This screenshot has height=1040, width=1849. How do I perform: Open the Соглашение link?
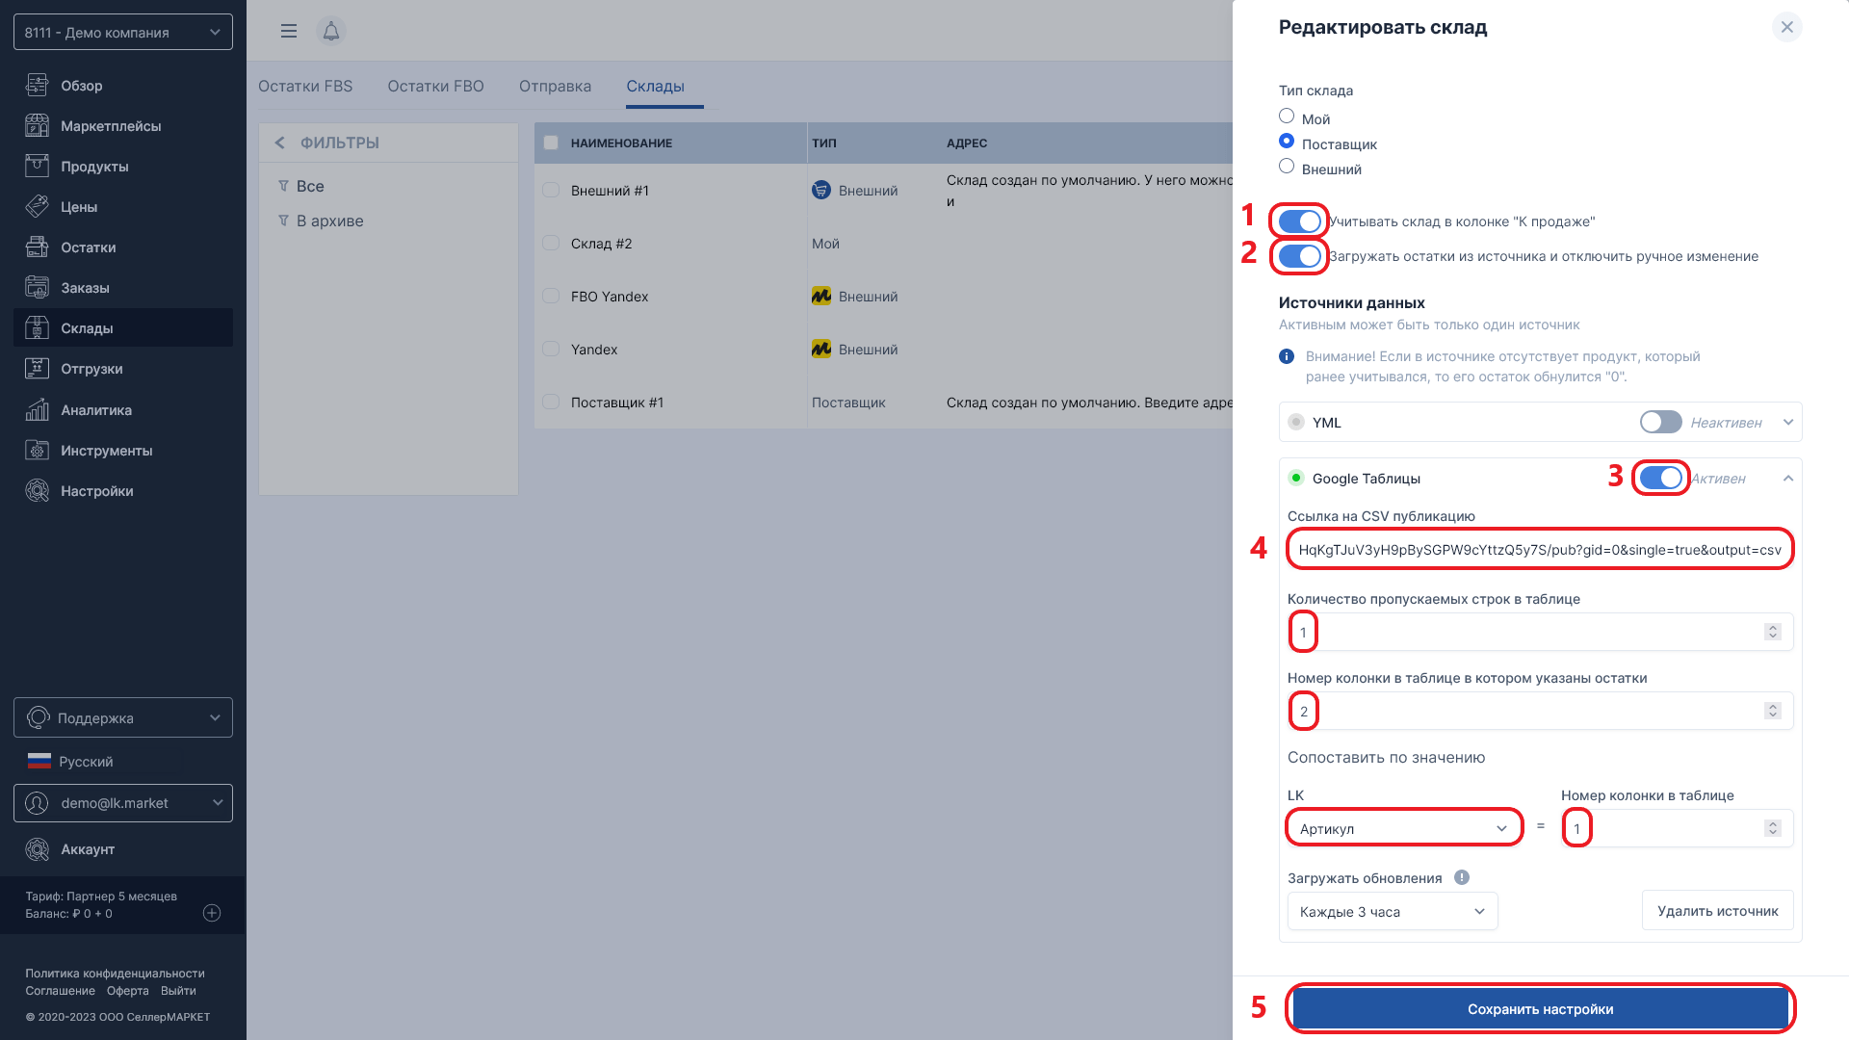point(60,990)
